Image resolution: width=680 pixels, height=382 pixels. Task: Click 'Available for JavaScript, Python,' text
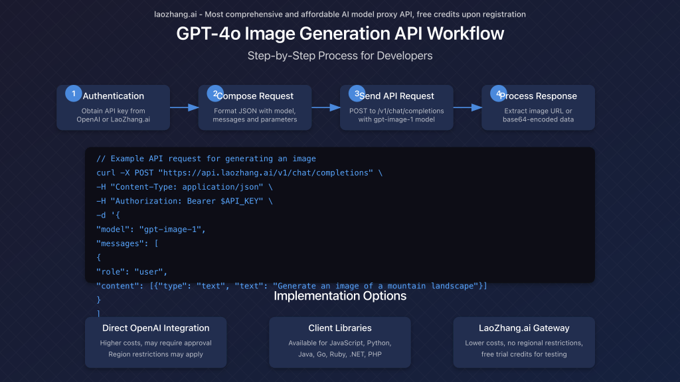340,343
